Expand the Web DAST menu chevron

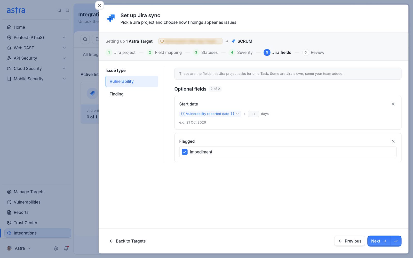point(64,48)
